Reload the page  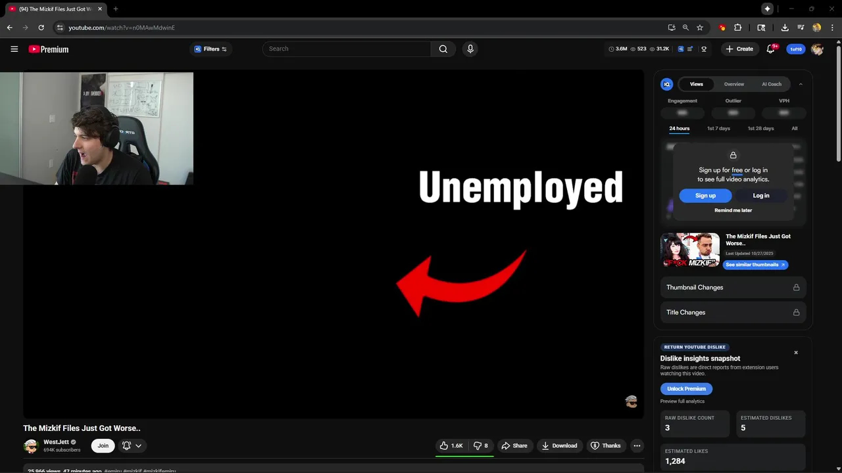tap(41, 28)
